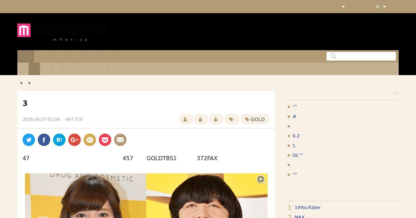Click the second breadcrumb arrow
The image size is (416, 218).
point(29,83)
